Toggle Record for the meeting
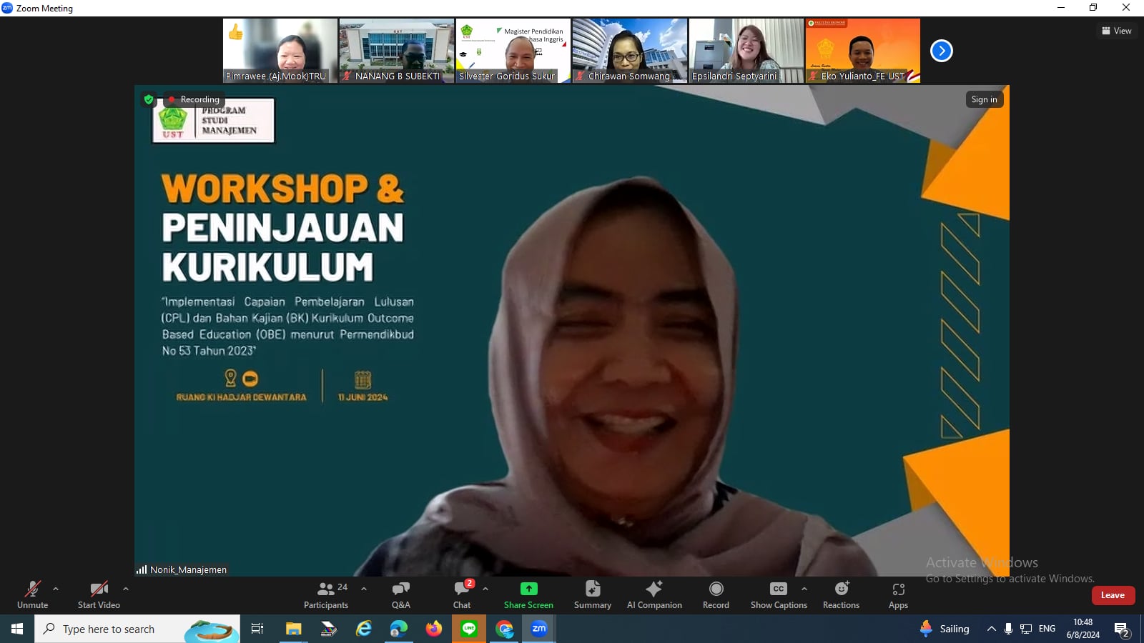This screenshot has height=643, width=1144. pyautogui.click(x=716, y=594)
